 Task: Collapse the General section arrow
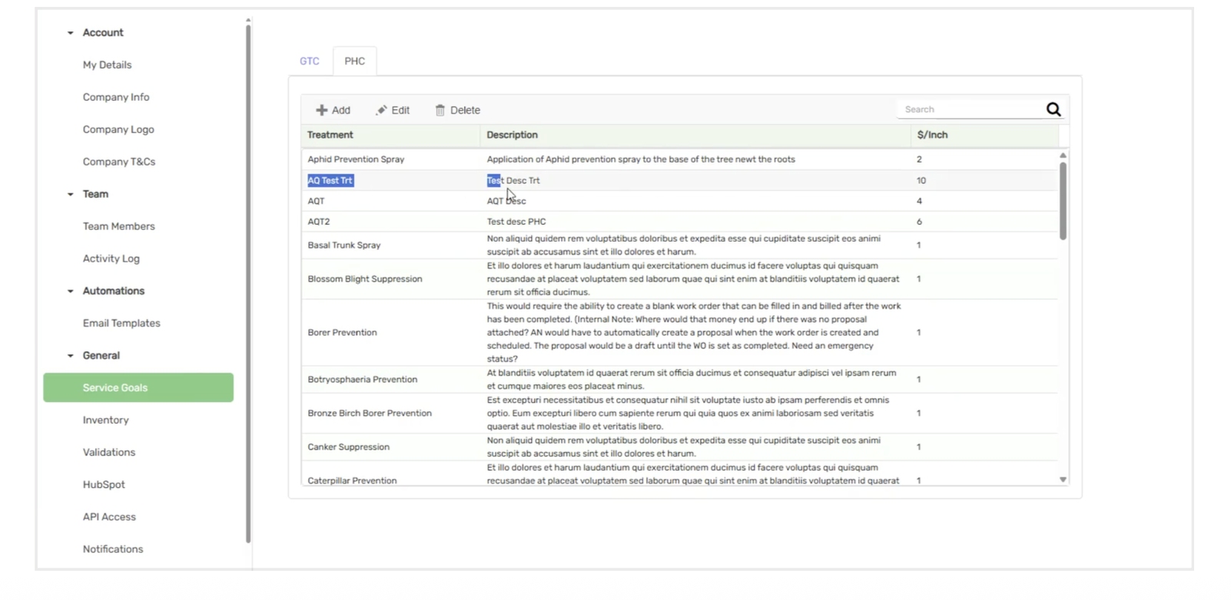[x=71, y=356]
